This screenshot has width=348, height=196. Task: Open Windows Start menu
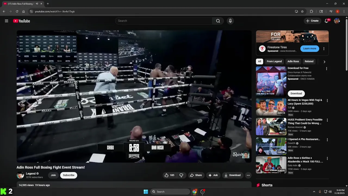[x=146, y=192]
